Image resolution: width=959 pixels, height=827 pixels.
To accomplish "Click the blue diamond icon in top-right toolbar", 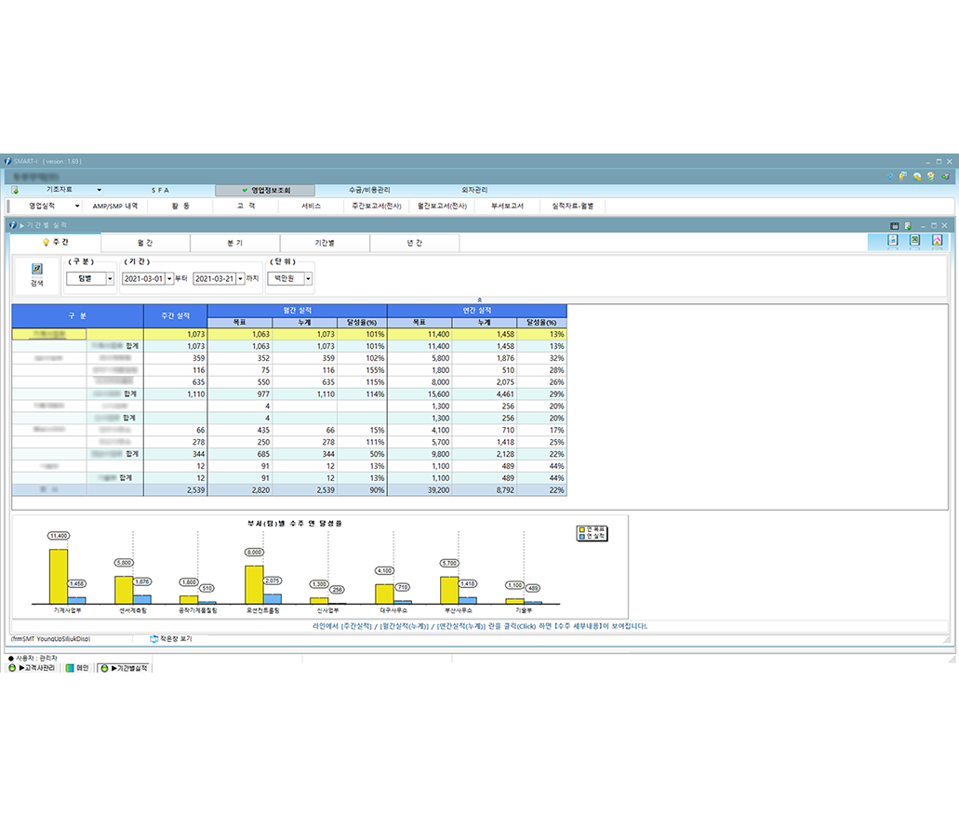I will (x=890, y=176).
